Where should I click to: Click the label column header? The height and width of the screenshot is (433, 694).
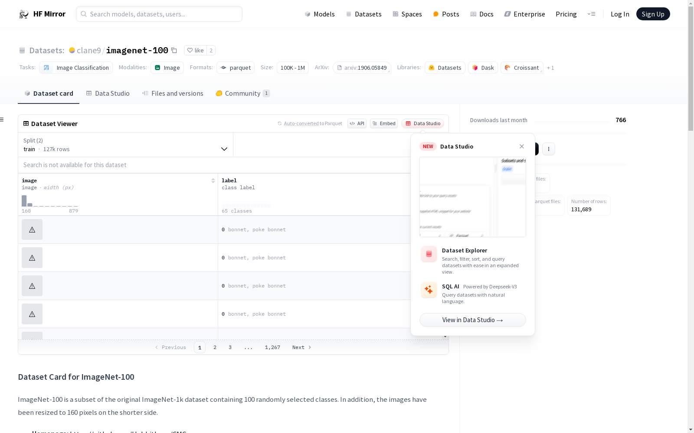[229, 181]
